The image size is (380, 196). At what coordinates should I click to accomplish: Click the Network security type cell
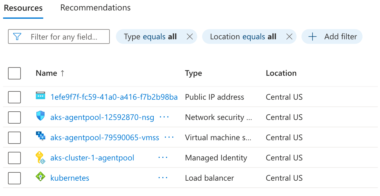219,117
